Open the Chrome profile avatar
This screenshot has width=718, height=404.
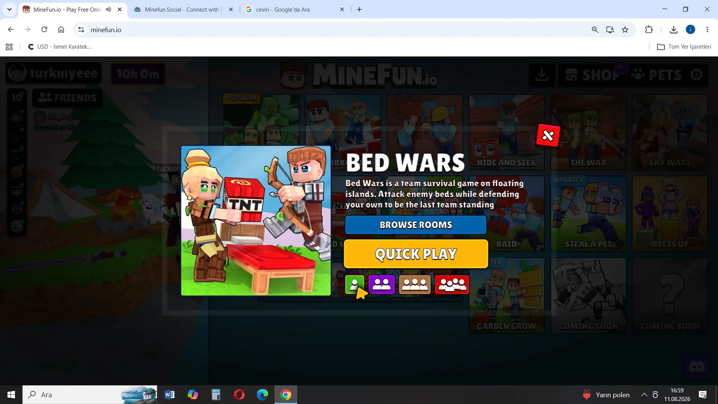coord(690,30)
